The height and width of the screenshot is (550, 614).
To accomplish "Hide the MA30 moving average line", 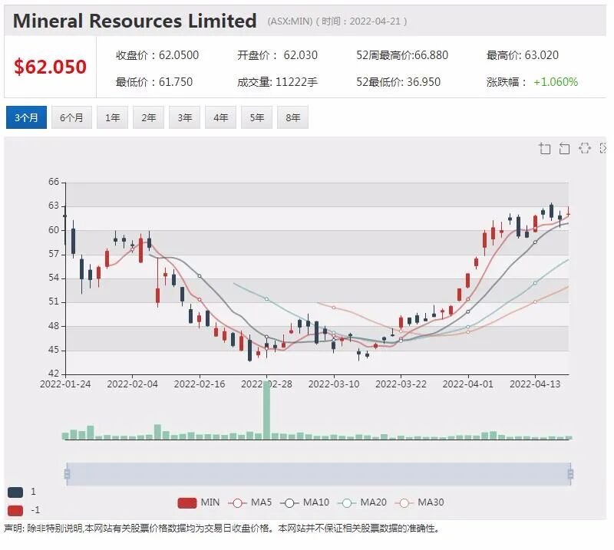I will tap(420, 502).
